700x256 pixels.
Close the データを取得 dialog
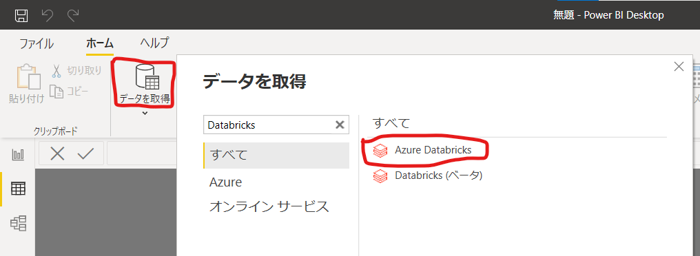tap(679, 67)
